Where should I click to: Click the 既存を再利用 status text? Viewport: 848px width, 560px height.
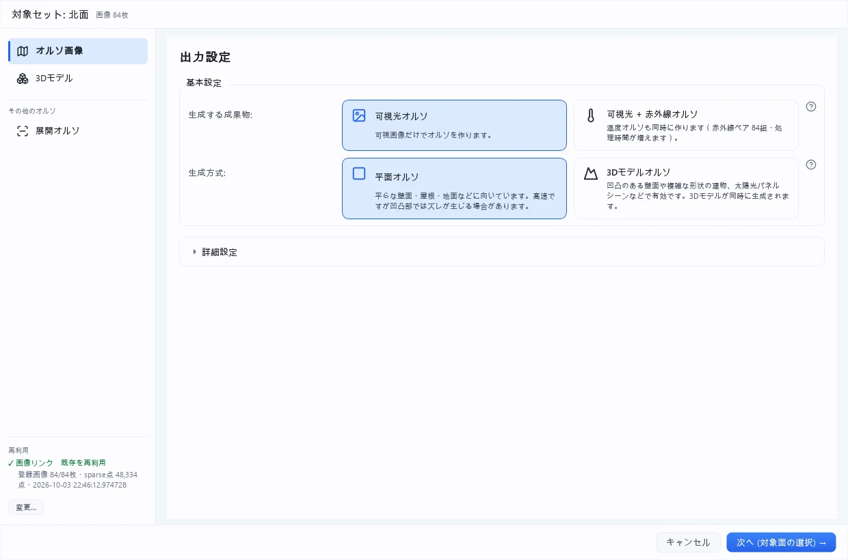pos(83,463)
